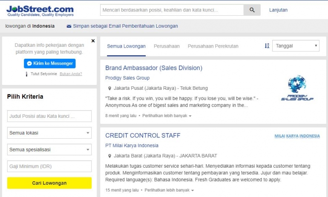Open Prodigy Sales Group company link
This screenshot has width=328, height=197.
(x=127, y=78)
